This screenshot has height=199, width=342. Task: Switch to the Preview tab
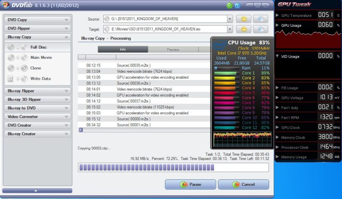[173, 50]
